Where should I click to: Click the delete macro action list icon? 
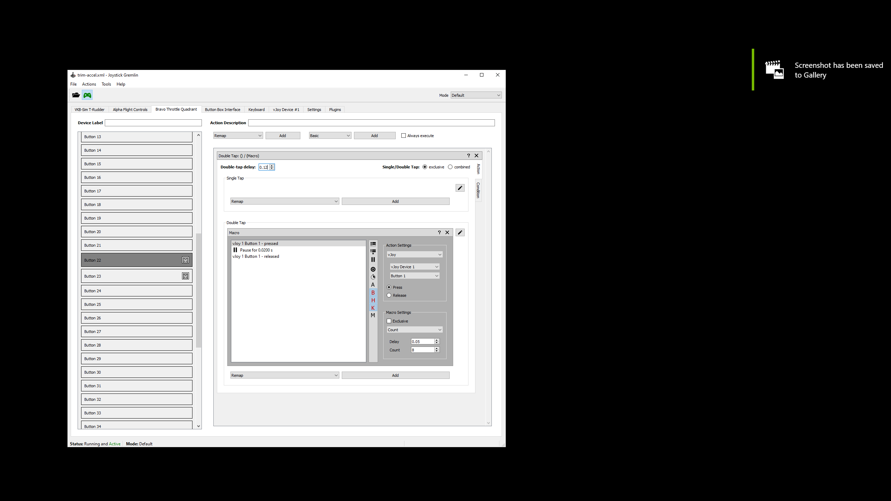point(373,252)
